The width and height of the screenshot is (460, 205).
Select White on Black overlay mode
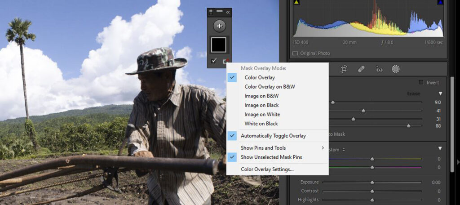pos(261,124)
